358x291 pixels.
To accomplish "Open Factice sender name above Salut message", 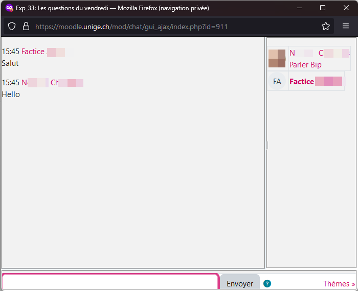I will [42, 52].
